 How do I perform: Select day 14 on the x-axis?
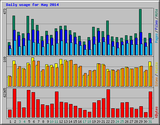70,122
